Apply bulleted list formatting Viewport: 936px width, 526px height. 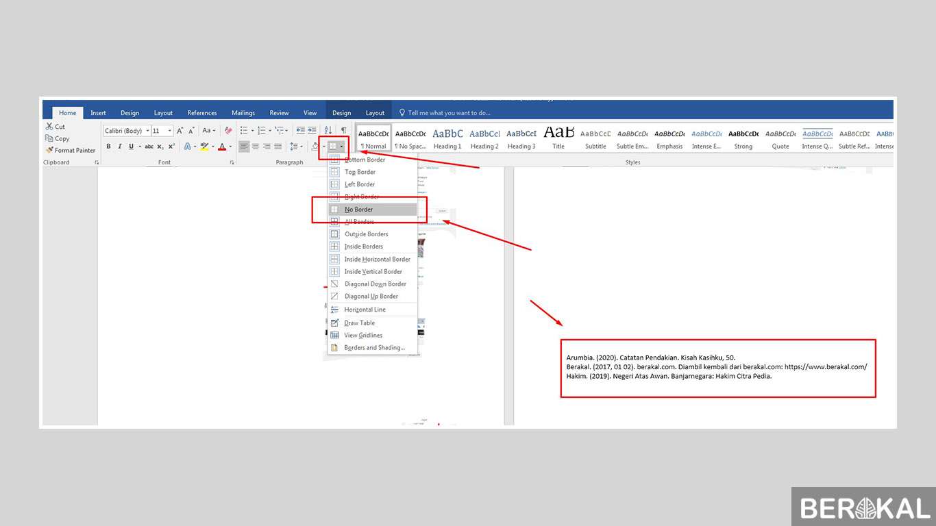[244, 130]
